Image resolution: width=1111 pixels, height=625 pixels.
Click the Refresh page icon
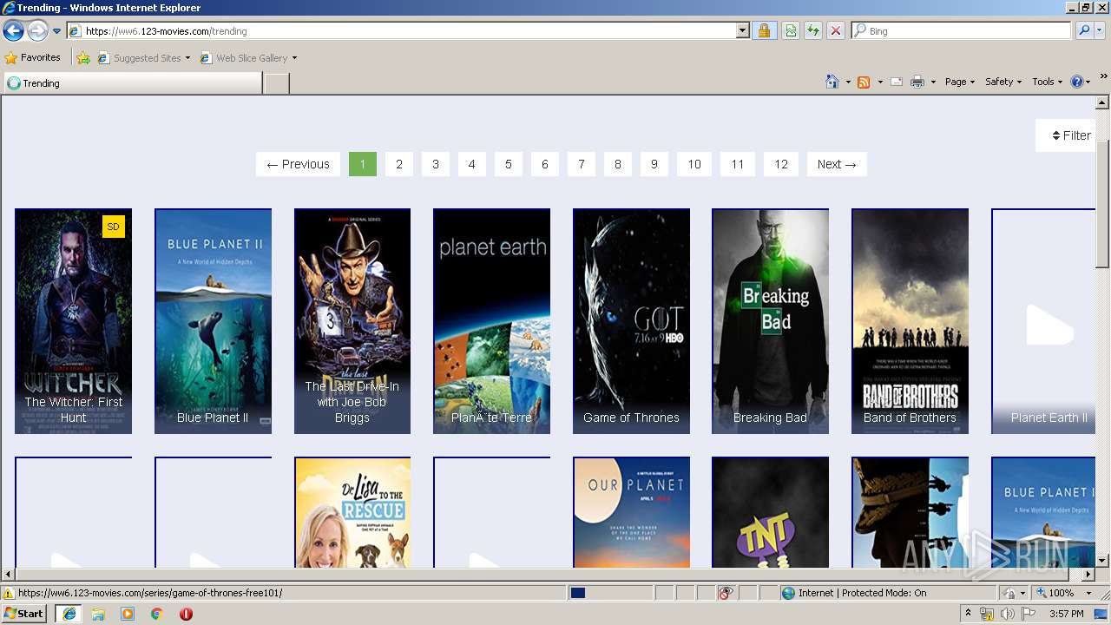[x=813, y=30]
